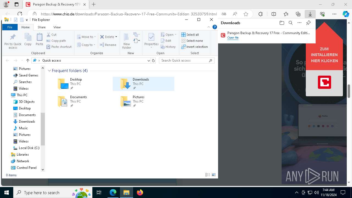Pin the Edge Downloads panel

(x=308, y=23)
